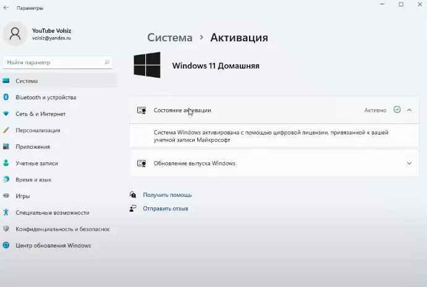The width and height of the screenshot is (427, 287).
Task: Click the green activation checkmark icon
Action: pos(397,110)
